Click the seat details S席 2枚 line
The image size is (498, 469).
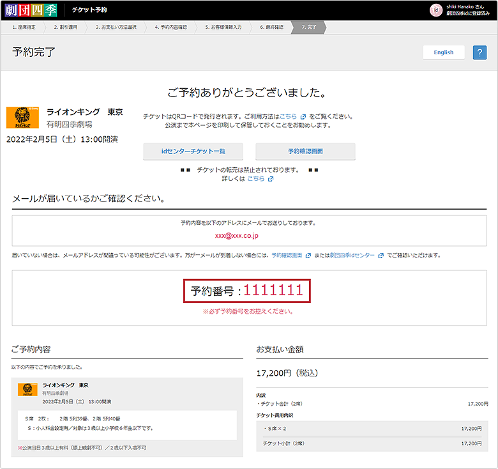click(72, 419)
